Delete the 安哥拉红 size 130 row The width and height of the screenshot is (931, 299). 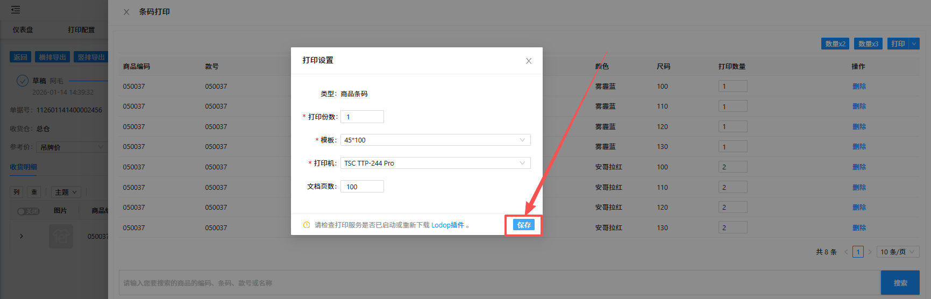[859, 227]
